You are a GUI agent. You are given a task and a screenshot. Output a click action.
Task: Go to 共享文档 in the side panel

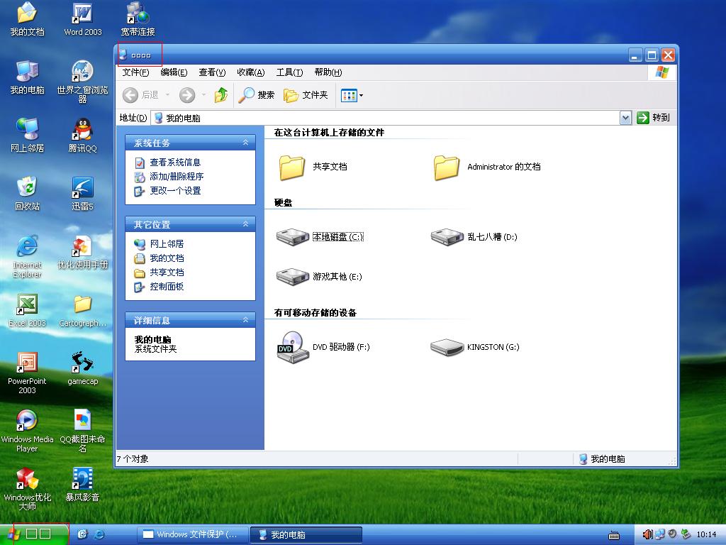(160, 272)
